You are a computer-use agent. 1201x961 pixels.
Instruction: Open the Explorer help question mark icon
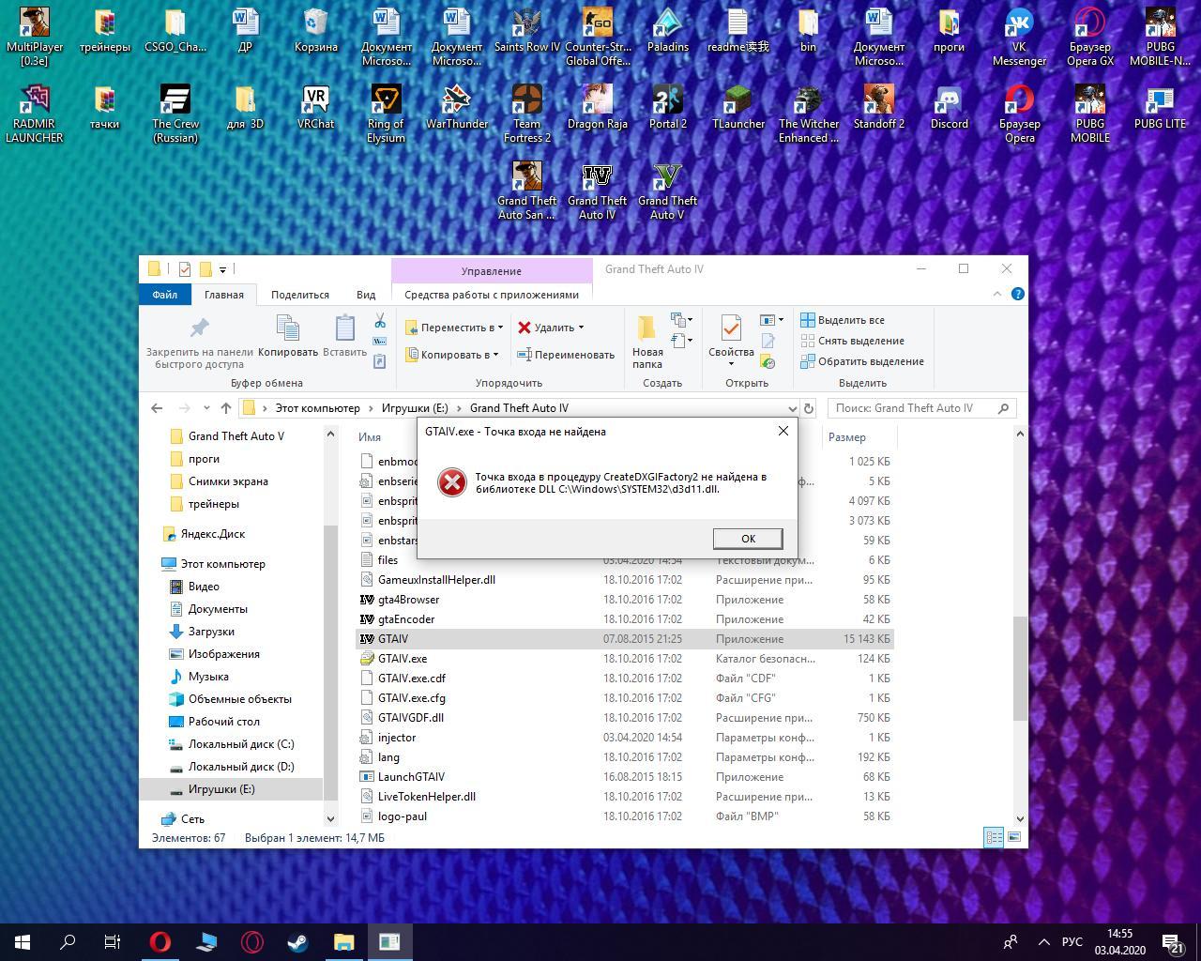coord(1017,294)
